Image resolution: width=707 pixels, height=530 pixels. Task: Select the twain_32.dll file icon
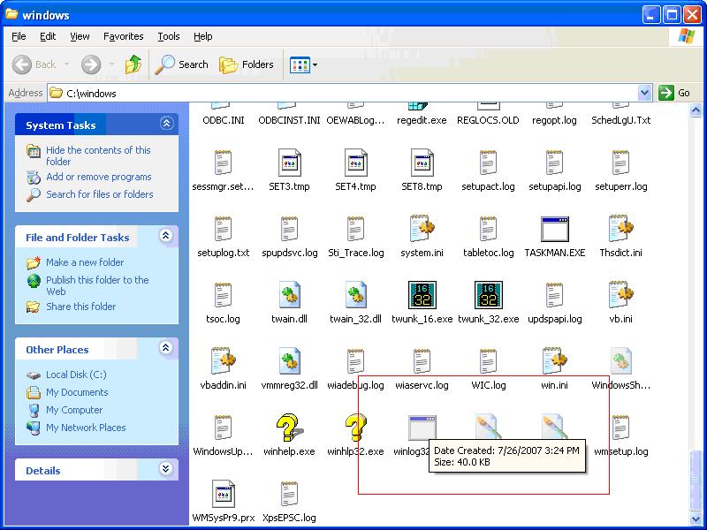tap(356, 295)
